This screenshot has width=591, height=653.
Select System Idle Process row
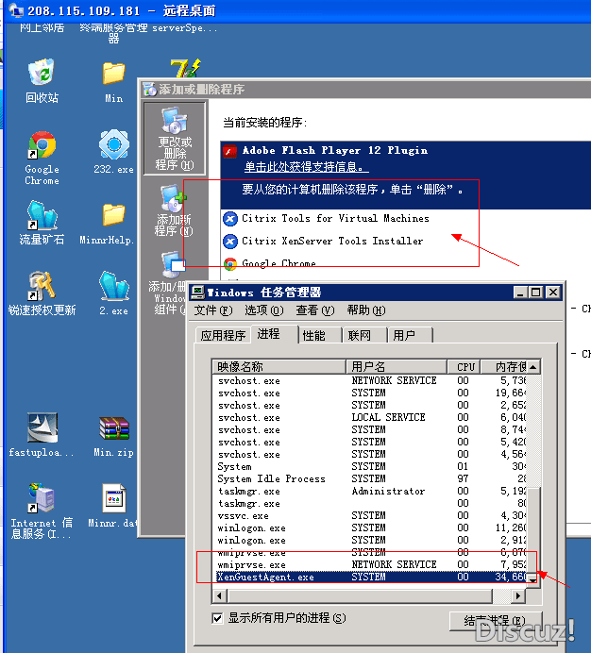click(371, 479)
